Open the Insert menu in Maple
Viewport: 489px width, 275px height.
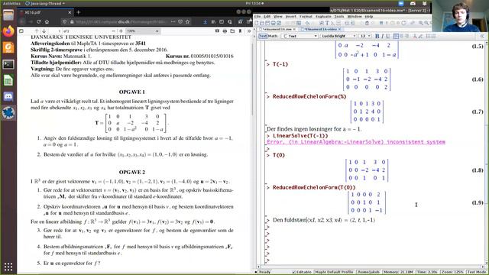(290, 17)
